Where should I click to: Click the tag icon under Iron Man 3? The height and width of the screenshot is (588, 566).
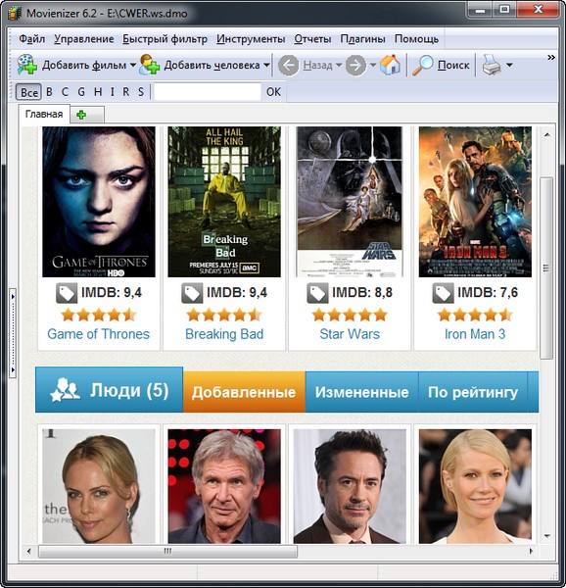(x=444, y=293)
